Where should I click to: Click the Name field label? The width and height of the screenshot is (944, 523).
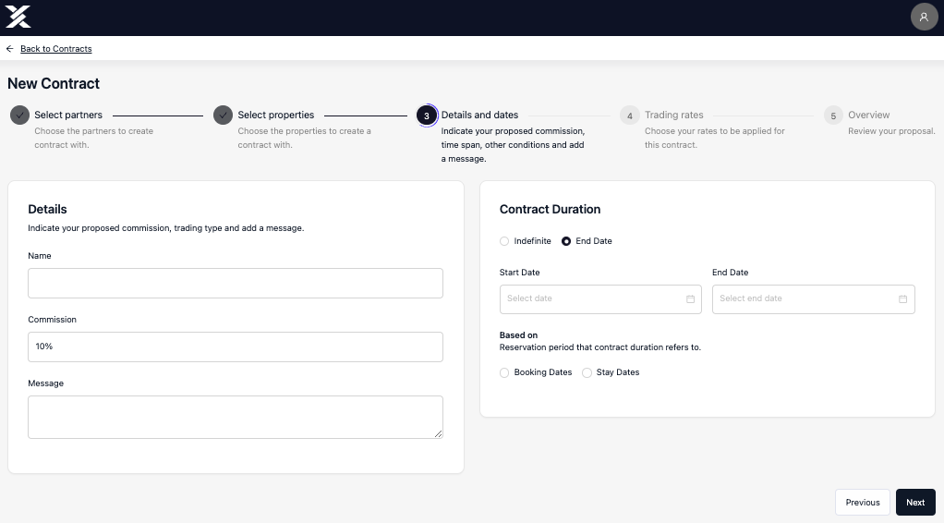[x=39, y=255]
